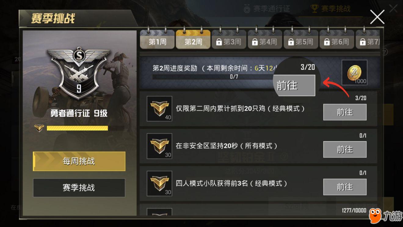Select the 赛季挑战 side option
Image resolution: width=403 pixels, height=227 pixels.
click(x=79, y=188)
